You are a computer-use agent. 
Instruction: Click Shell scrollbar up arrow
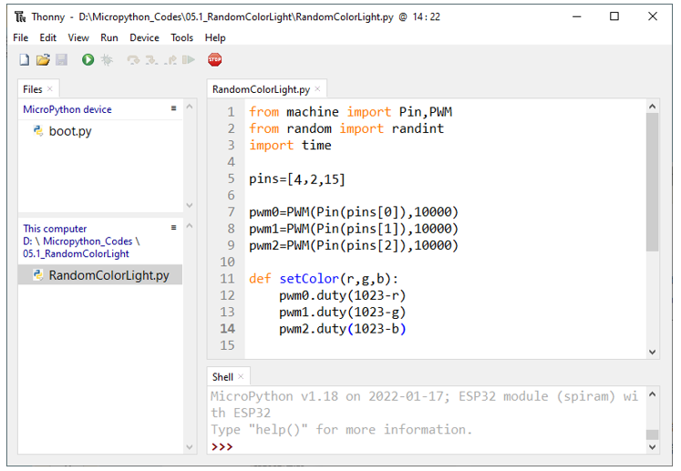pyautogui.click(x=653, y=394)
